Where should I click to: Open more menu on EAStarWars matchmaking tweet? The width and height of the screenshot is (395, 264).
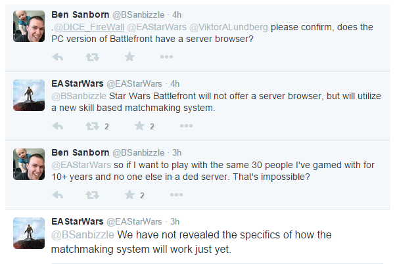186,125
